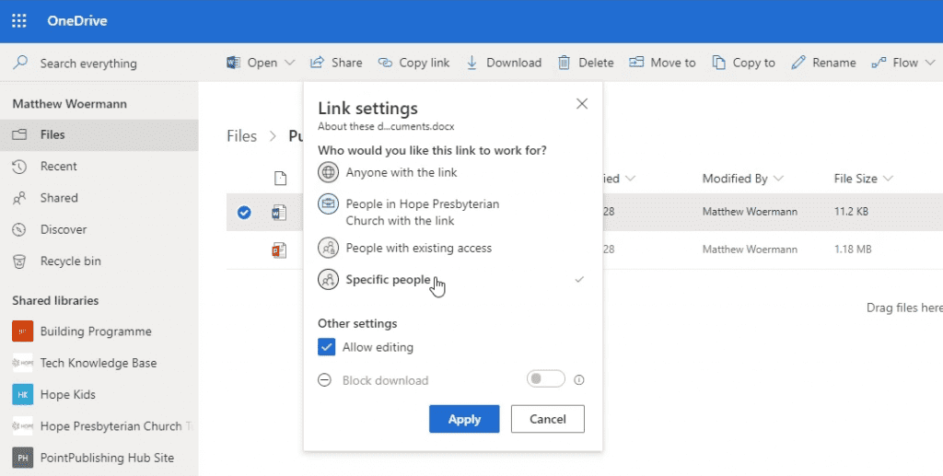This screenshot has height=476, width=943.
Task: Open Files in the left sidebar
Action: tap(99, 134)
